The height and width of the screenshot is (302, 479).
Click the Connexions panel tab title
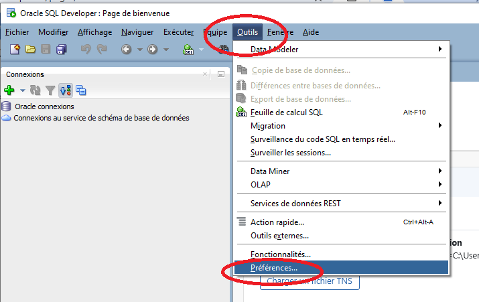(25, 74)
